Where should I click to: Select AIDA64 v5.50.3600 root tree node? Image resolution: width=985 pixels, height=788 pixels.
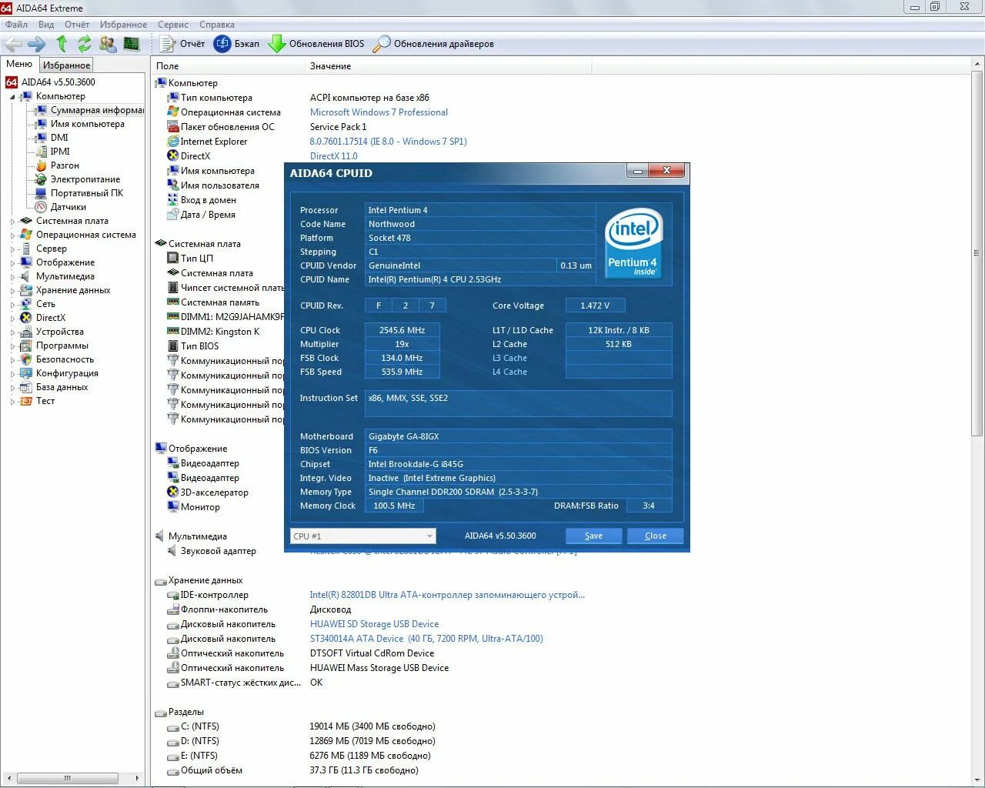(x=58, y=82)
